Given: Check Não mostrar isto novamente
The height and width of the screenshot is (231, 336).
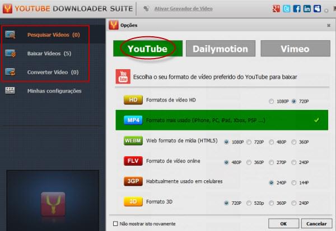Looking at the screenshot, I should point(115,224).
